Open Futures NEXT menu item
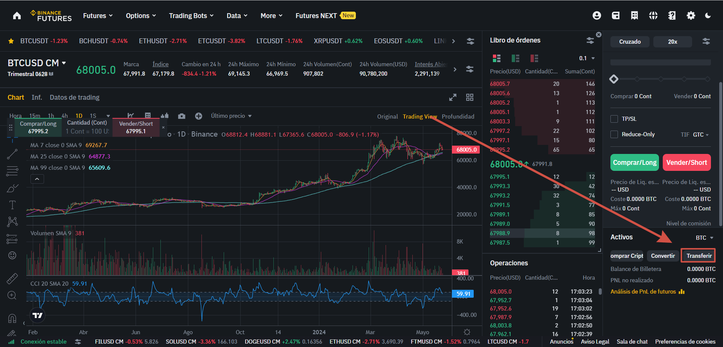723x347 pixels. pyautogui.click(x=325, y=16)
